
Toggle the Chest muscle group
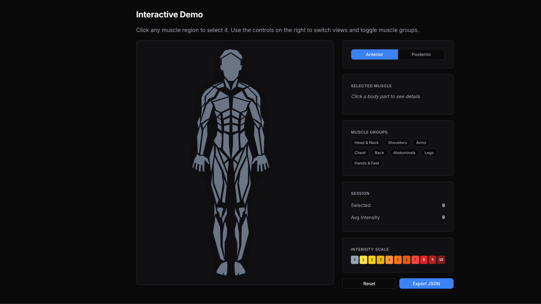[360, 152]
